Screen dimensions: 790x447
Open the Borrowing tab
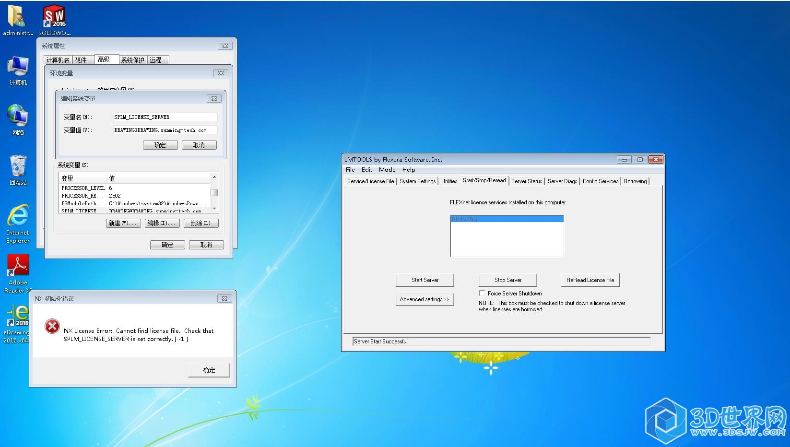(x=635, y=181)
